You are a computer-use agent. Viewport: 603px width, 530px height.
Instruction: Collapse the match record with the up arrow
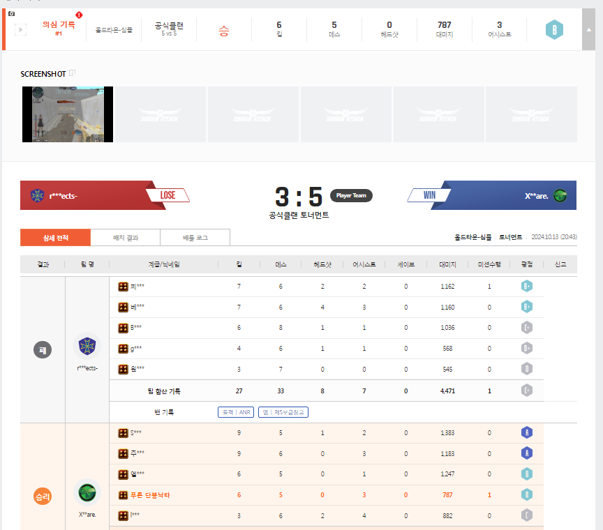coord(589,30)
